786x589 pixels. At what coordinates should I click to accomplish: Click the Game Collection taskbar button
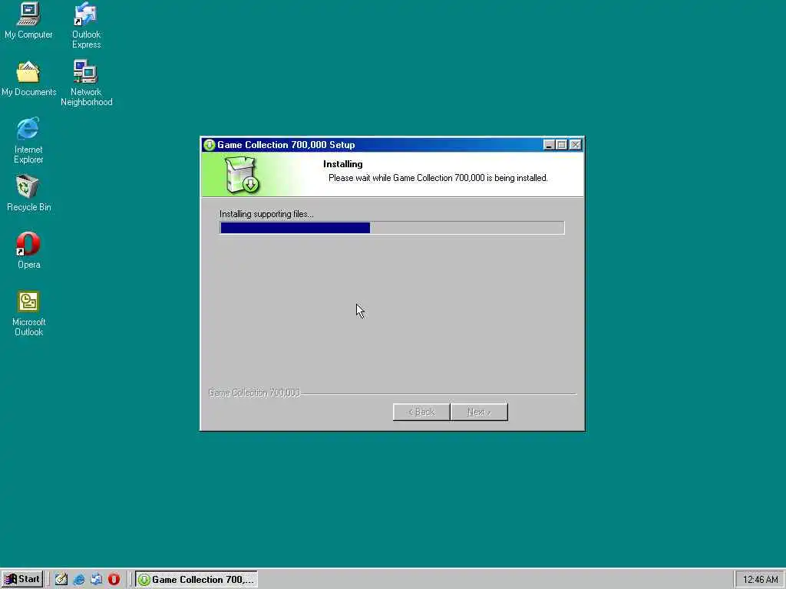click(x=196, y=580)
